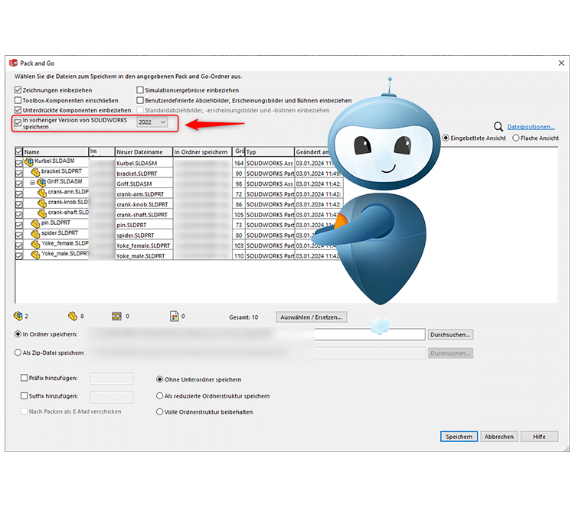Select Als Zip-Datei speichern option

click(x=18, y=353)
